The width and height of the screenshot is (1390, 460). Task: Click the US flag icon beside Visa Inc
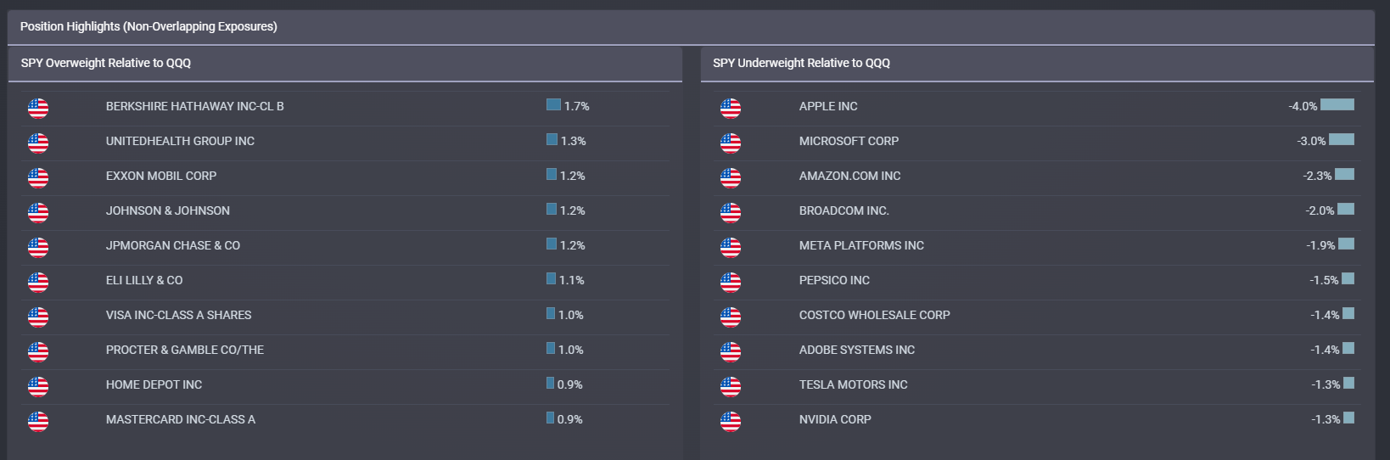(x=38, y=317)
